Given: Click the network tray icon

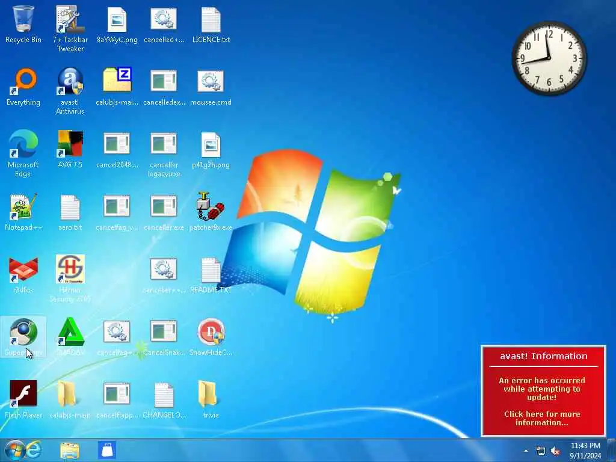Looking at the screenshot, I should [x=541, y=451].
